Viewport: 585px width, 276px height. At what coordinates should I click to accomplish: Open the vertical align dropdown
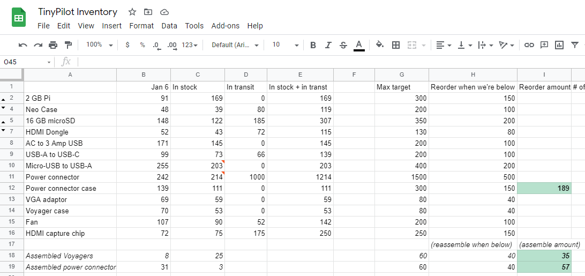465,45
